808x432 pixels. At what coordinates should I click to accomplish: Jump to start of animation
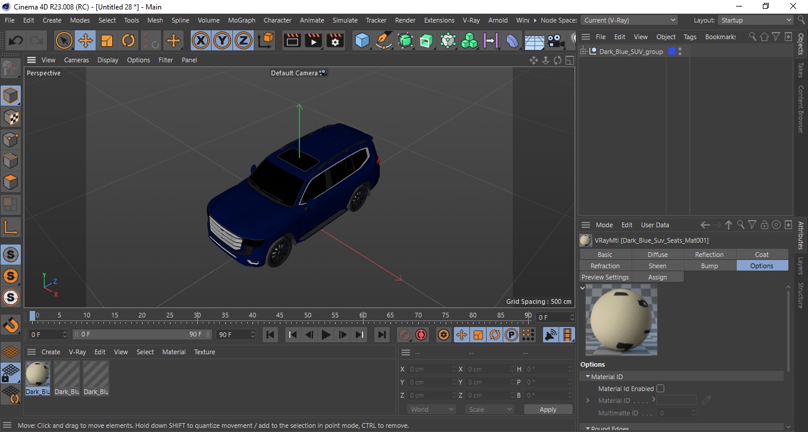tap(270, 335)
